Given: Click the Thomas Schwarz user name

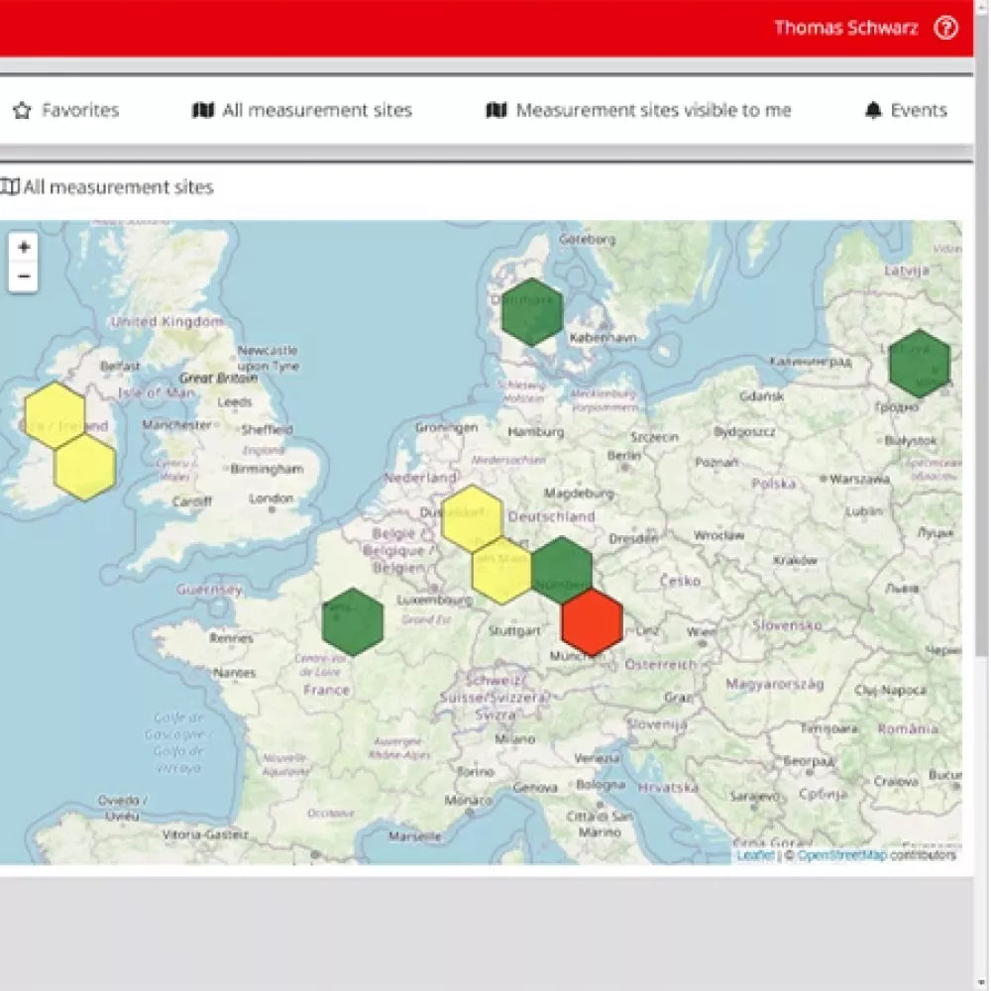Looking at the screenshot, I should click(846, 28).
